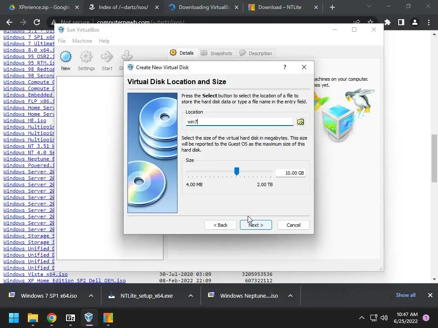Open File Explorer from taskbar

click(33, 318)
